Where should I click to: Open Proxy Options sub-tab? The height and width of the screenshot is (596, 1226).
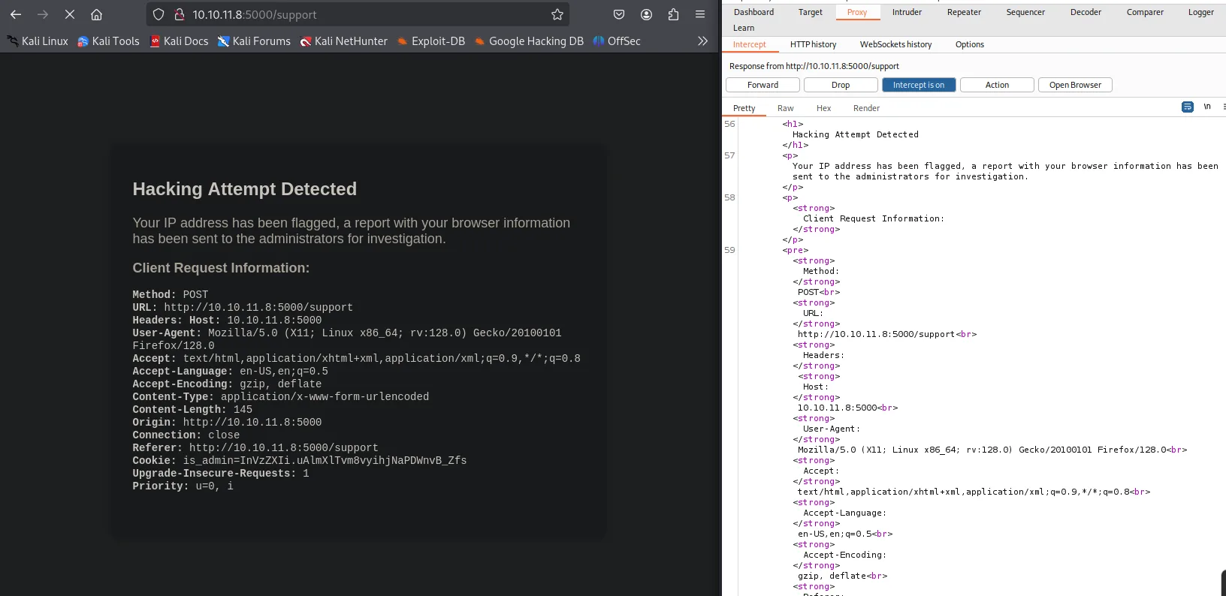click(969, 44)
